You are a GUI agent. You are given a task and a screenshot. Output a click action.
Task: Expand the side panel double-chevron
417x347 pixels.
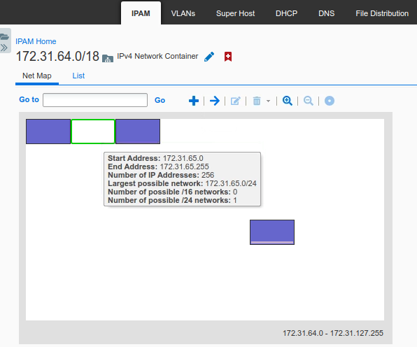coord(4,48)
